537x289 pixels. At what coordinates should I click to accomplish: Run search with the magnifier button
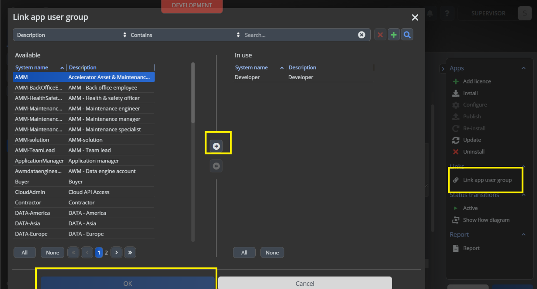click(407, 35)
